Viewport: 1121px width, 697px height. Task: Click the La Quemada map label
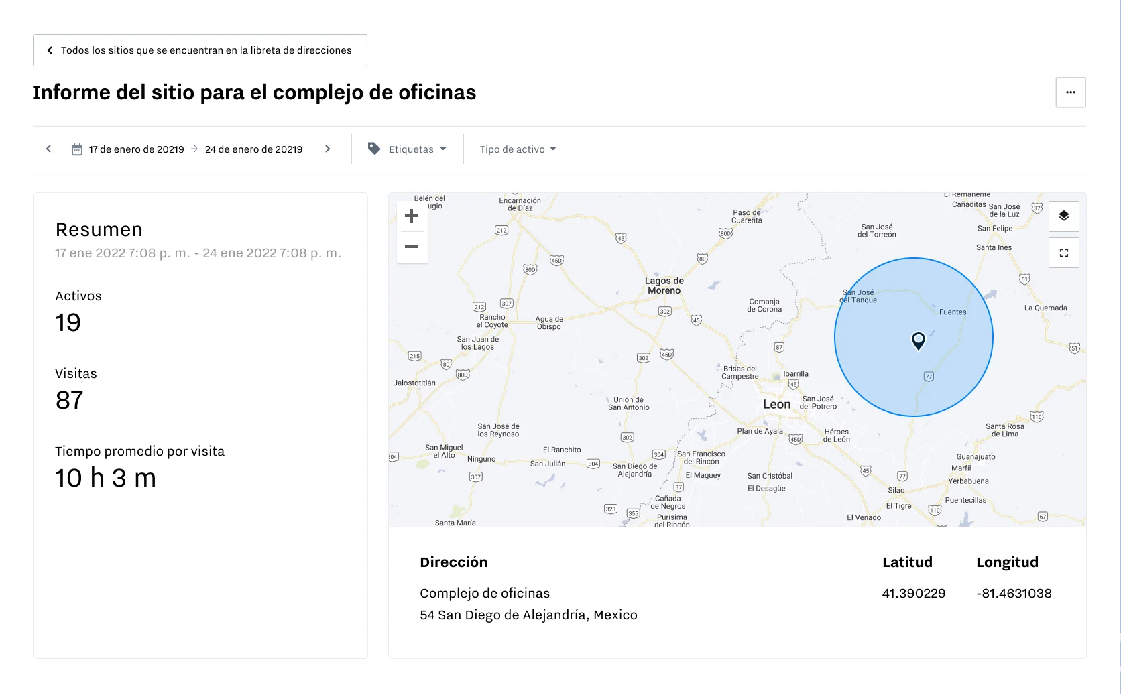pyautogui.click(x=1046, y=308)
